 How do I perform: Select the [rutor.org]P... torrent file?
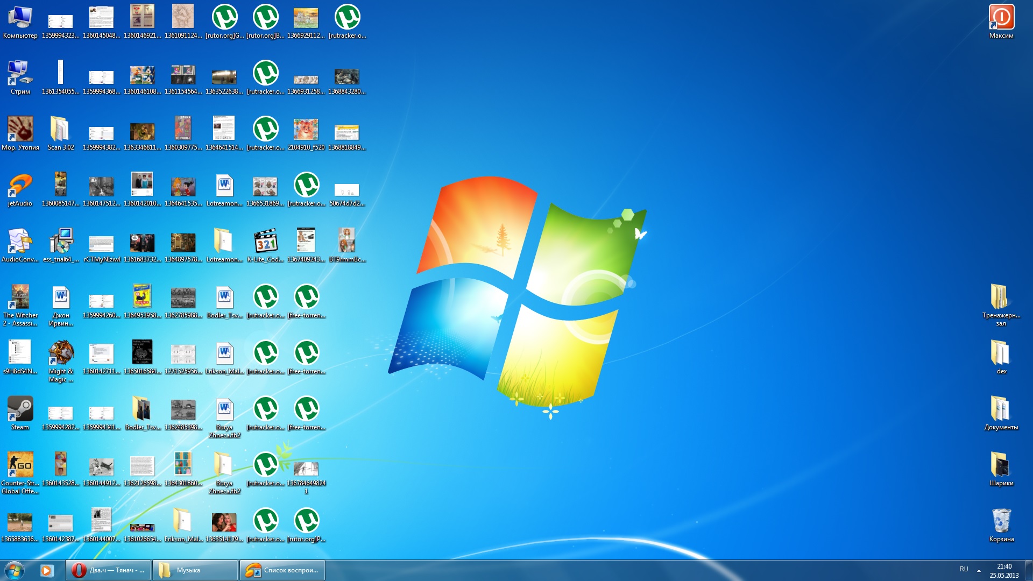[306, 525]
